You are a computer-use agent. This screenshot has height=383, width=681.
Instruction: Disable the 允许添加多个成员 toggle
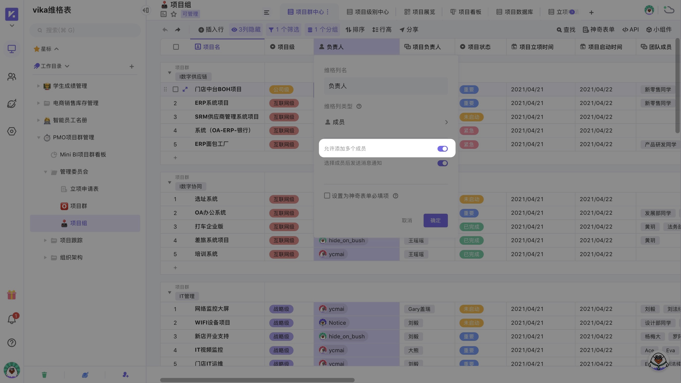(x=442, y=148)
